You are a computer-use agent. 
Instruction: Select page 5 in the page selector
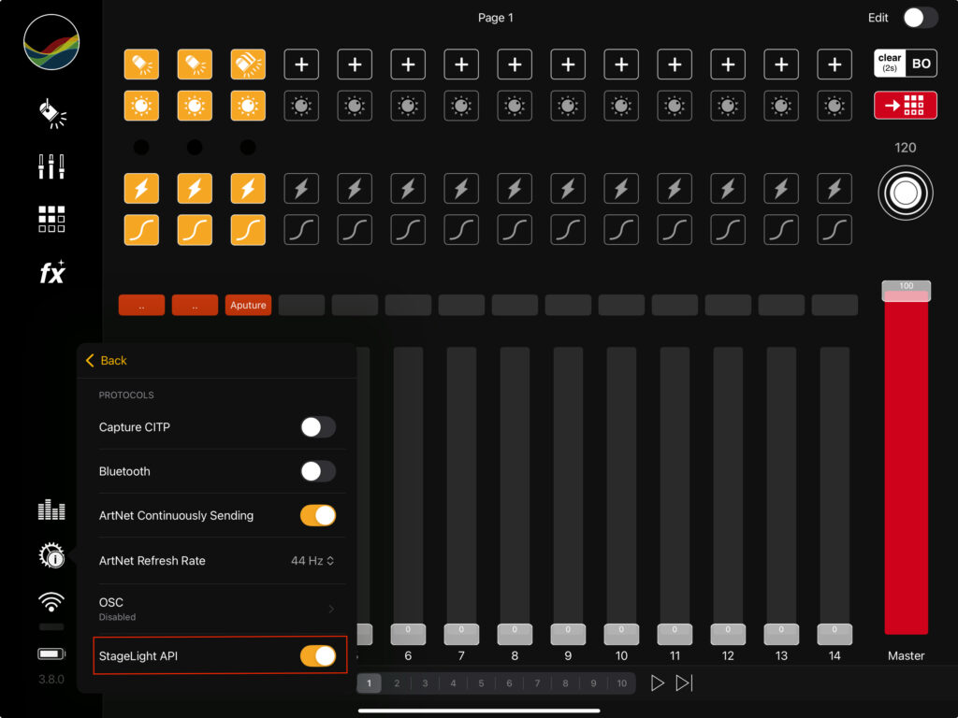(481, 683)
